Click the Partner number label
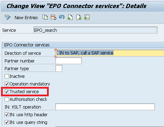The width and height of the screenshot is (164, 127). 19,61
